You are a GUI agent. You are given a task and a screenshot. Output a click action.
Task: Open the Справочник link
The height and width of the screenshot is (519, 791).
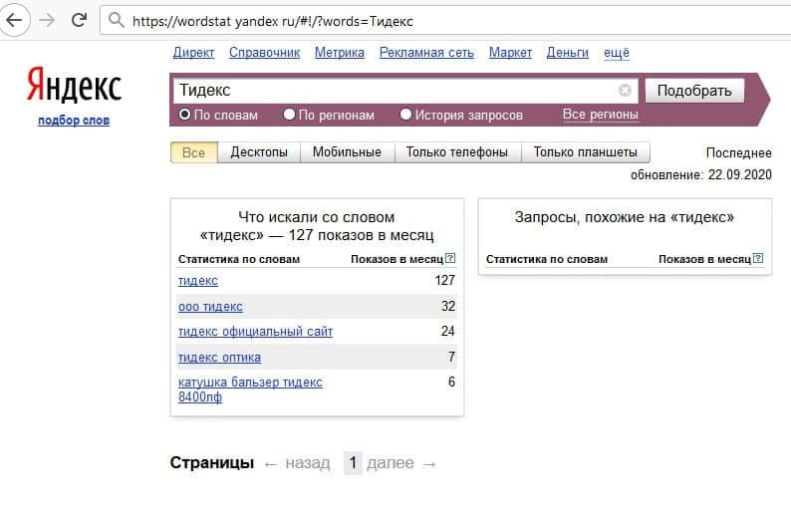tap(264, 53)
